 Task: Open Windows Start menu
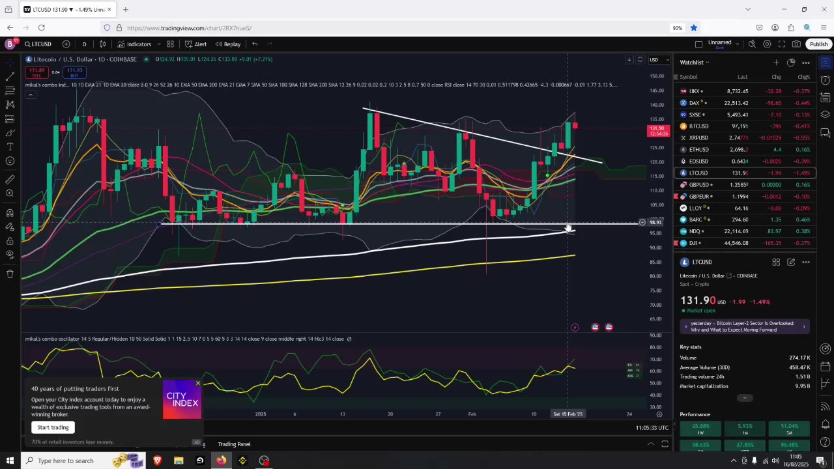[10, 461]
